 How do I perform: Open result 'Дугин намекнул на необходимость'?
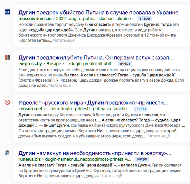click(x=95, y=153)
